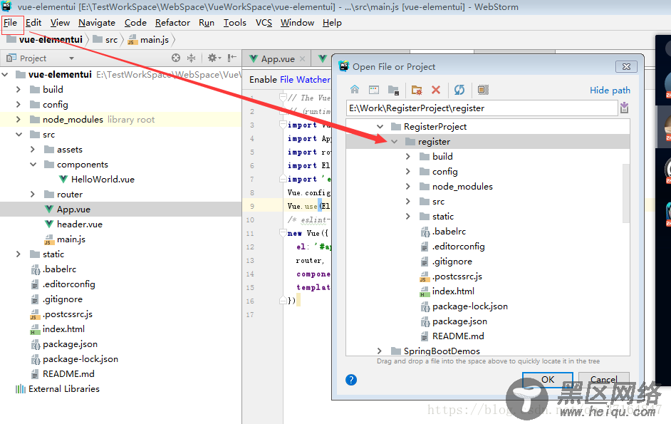The height and width of the screenshot is (424, 671).
Task: Open recent paths history beside path field
Action: 625,108
